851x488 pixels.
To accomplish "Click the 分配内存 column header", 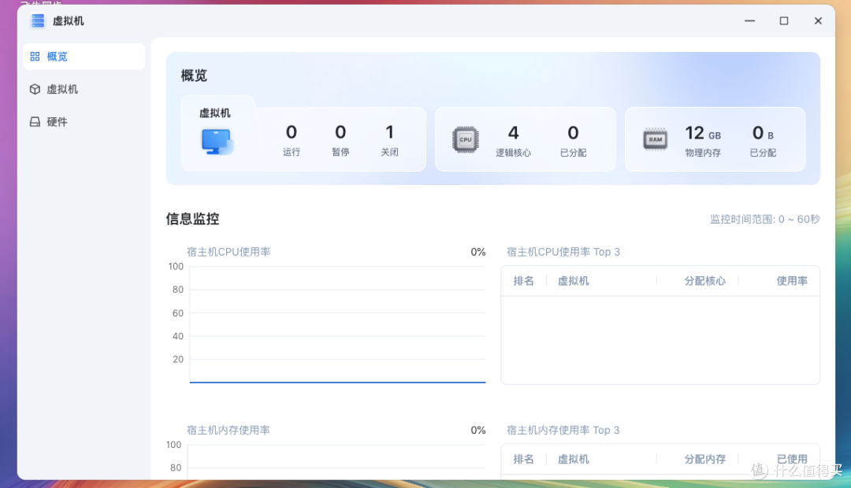I will click(704, 459).
